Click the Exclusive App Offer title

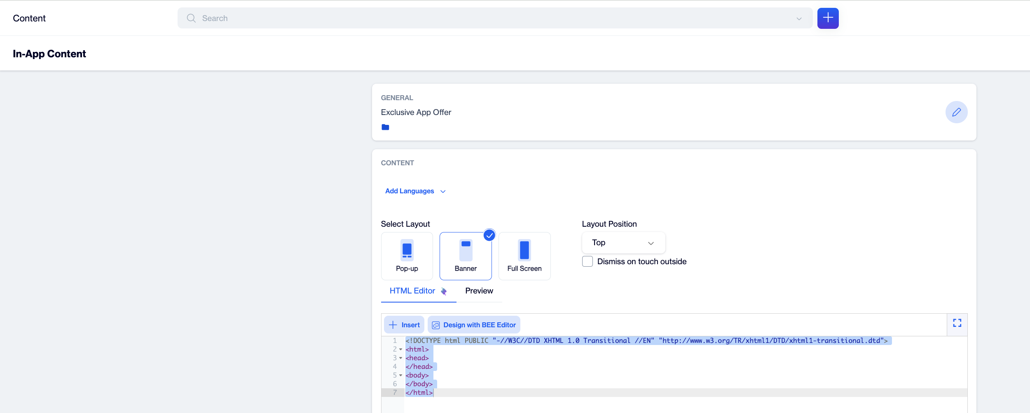point(416,112)
